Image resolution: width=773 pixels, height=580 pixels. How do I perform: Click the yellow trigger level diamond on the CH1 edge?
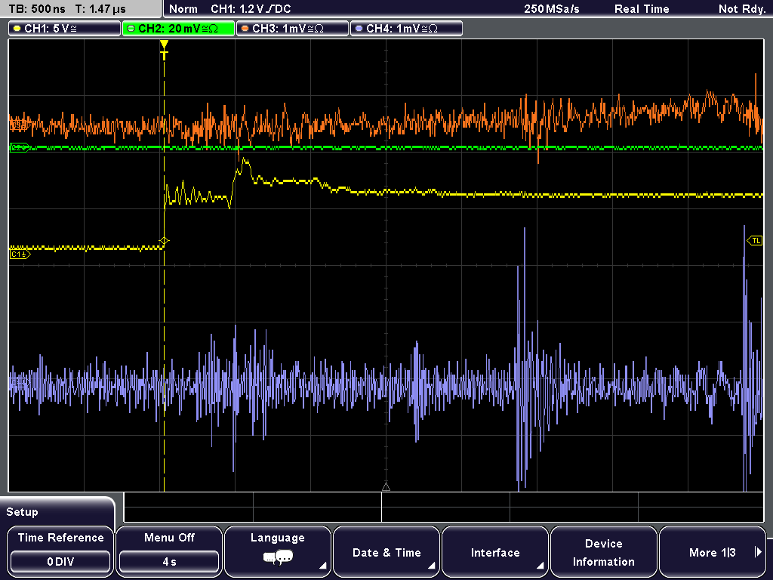164,241
